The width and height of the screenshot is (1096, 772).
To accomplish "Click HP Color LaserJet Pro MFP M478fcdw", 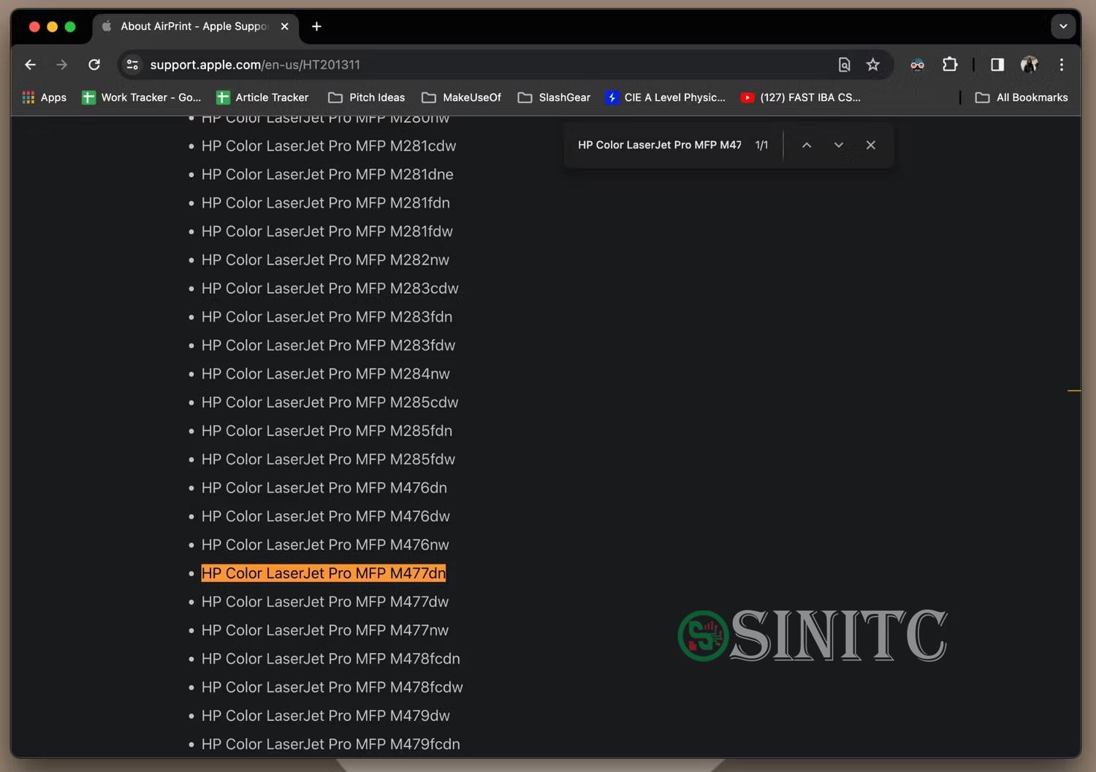I will (332, 688).
